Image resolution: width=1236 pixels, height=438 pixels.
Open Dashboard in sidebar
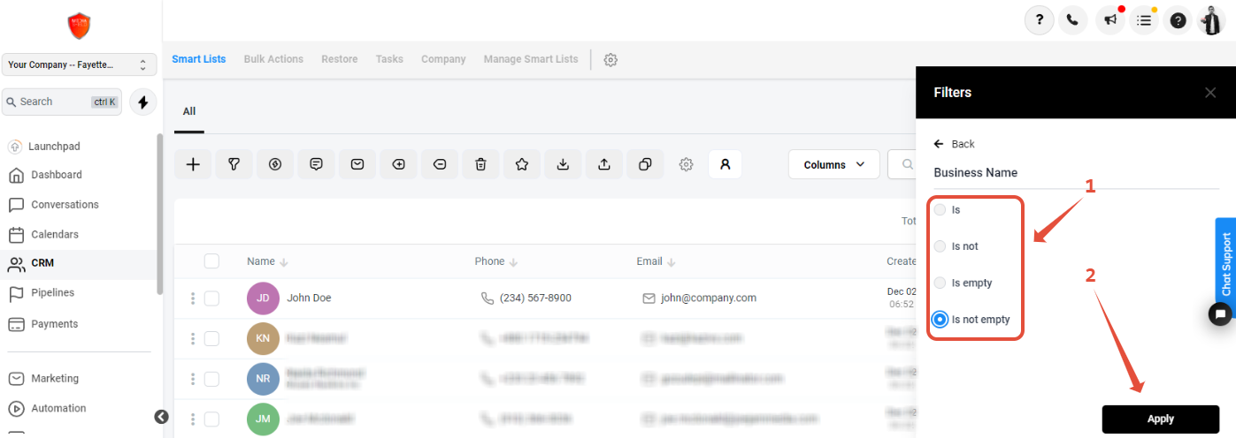[x=57, y=175]
